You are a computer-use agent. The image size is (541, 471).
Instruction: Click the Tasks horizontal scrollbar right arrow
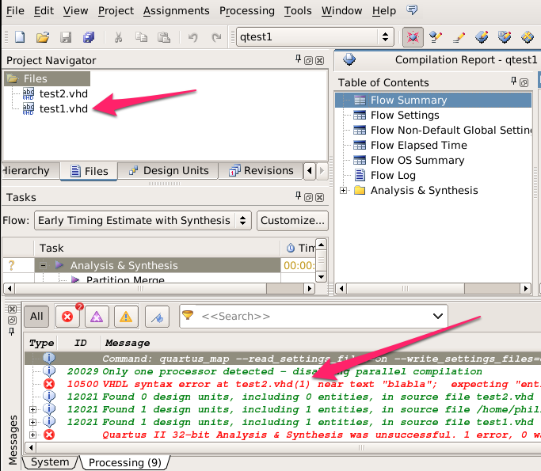point(310,288)
